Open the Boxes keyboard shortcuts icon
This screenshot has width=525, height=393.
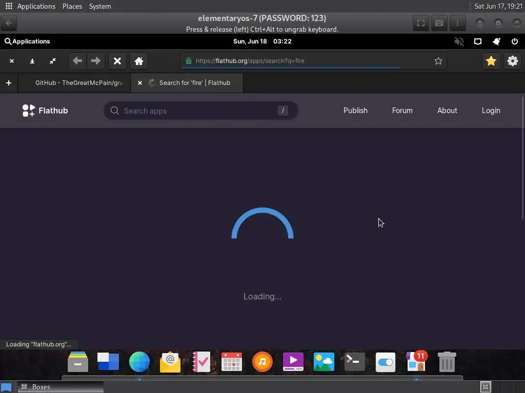pos(439,23)
